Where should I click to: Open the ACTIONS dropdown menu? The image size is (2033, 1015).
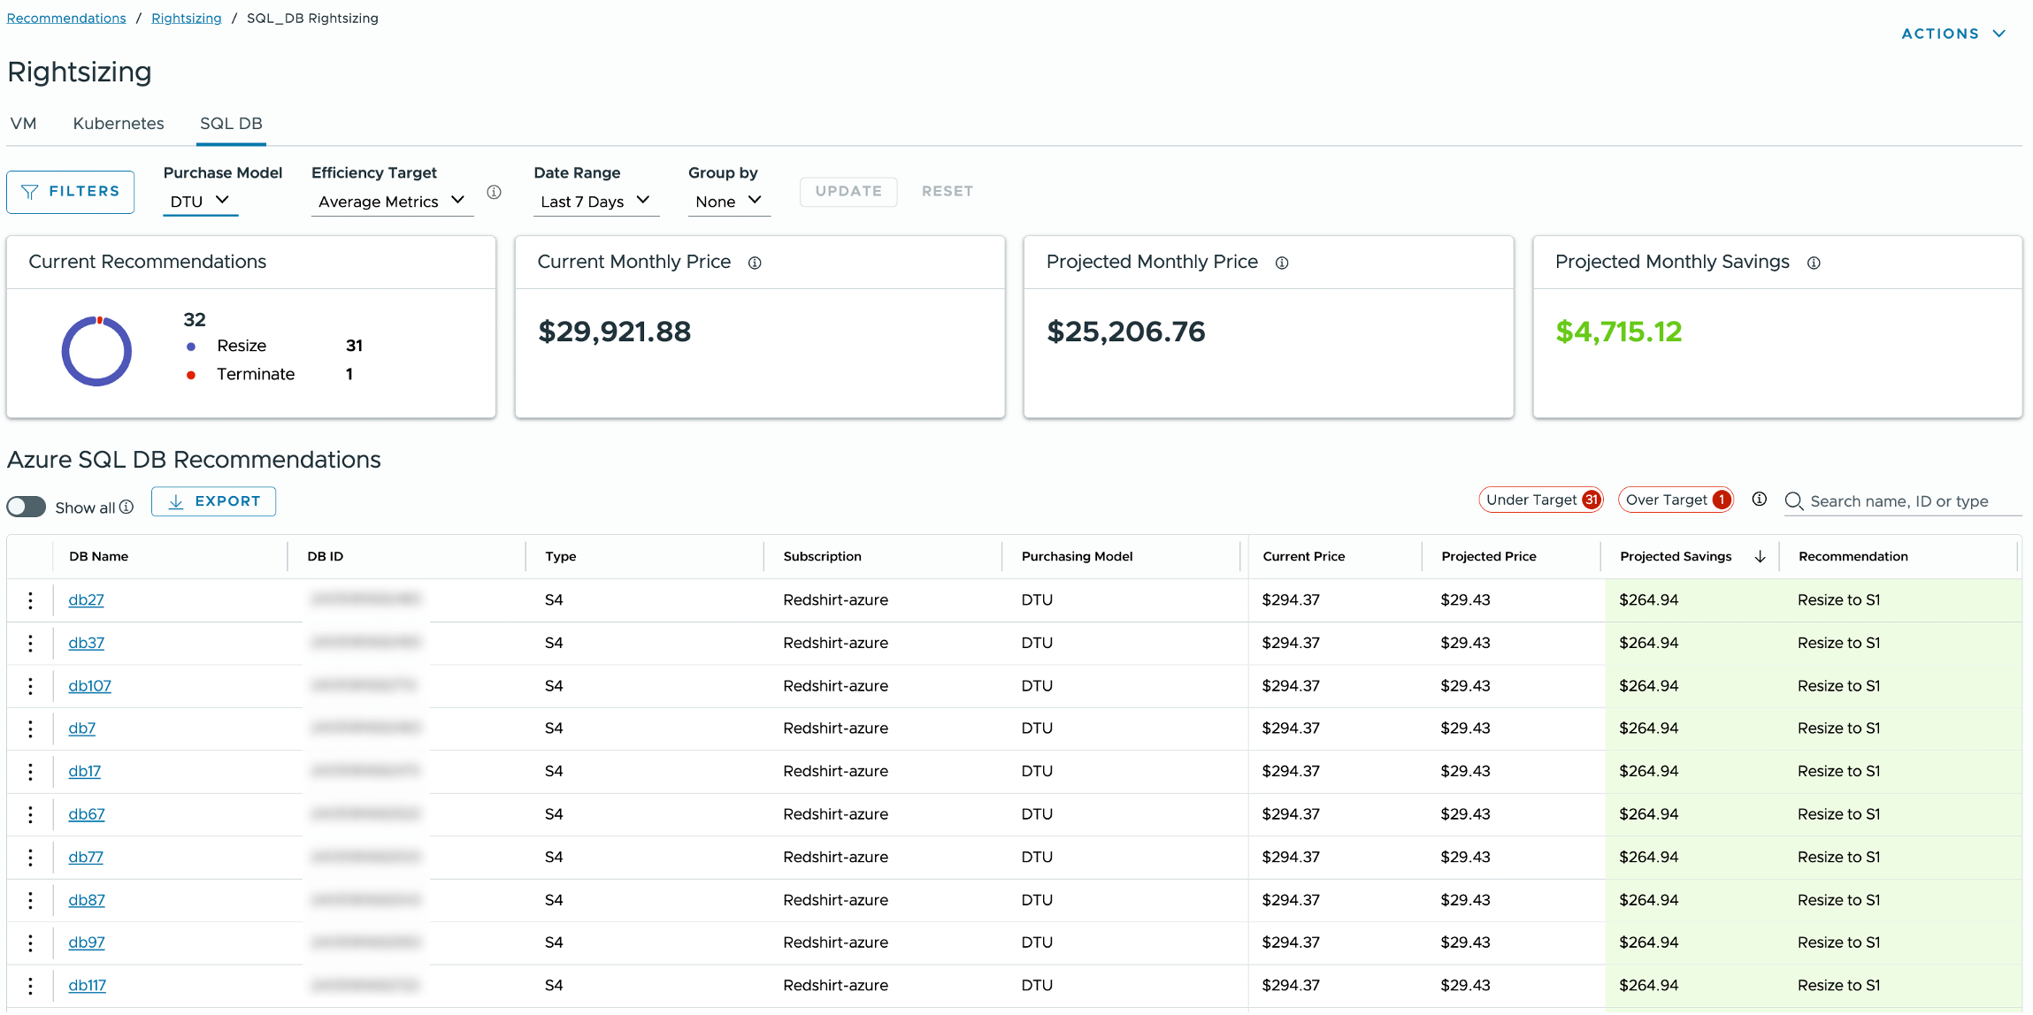(1952, 34)
